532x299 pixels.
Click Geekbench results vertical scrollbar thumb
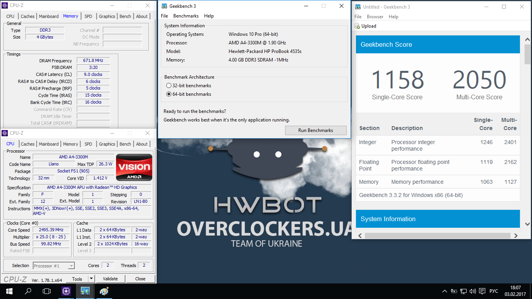click(x=528, y=54)
